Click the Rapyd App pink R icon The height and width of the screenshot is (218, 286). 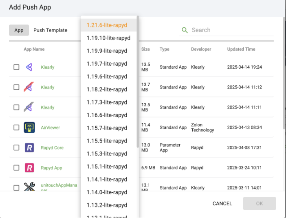29,168
